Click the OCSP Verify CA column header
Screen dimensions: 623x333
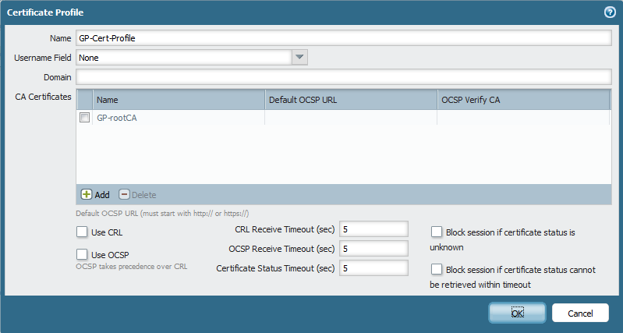tap(523, 100)
